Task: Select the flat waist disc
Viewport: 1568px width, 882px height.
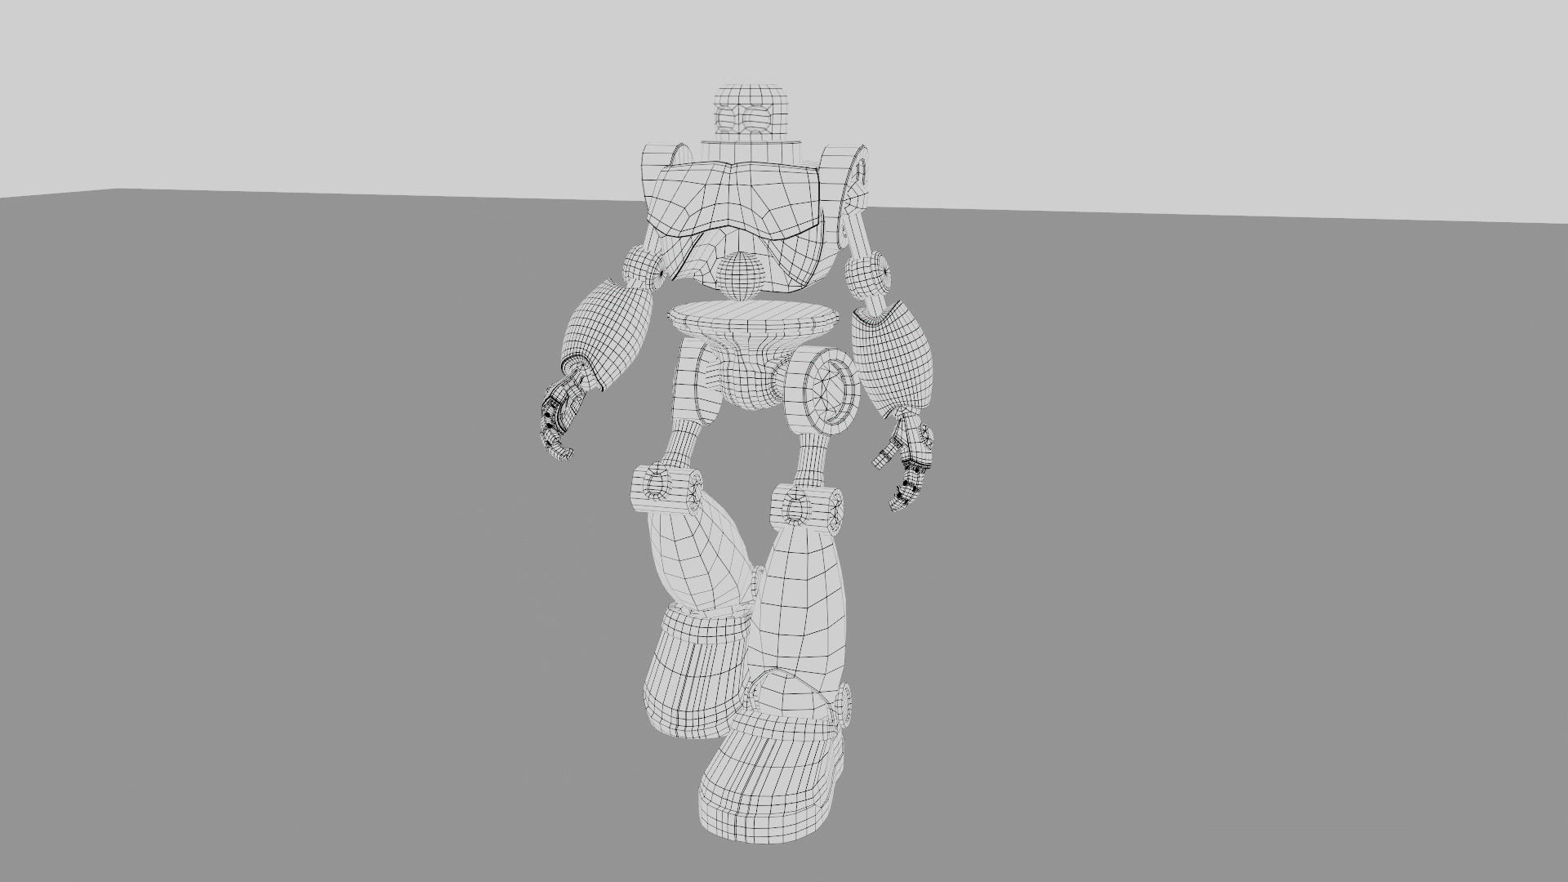Action: click(x=754, y=317)
